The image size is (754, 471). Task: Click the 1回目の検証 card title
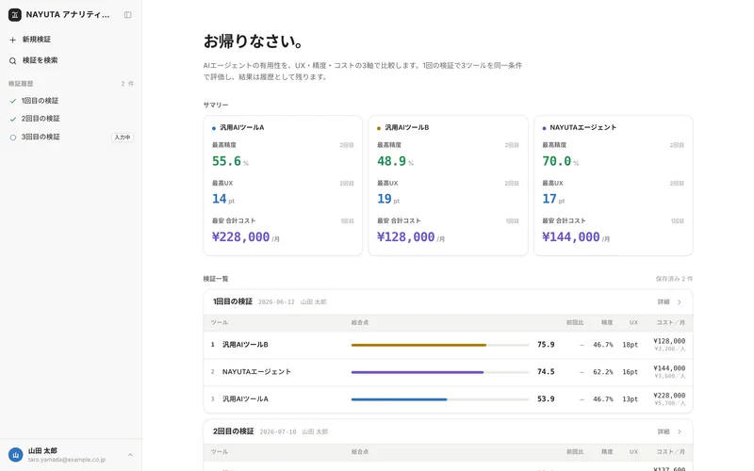pos(233,301)
